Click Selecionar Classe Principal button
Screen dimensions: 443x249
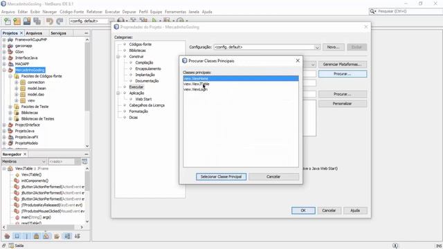pos(221,177)
